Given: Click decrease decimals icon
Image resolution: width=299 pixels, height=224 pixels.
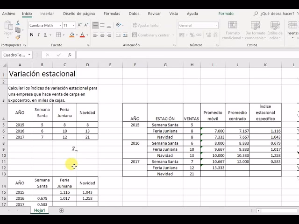Looking at the screenshot, I should (215, 35).
